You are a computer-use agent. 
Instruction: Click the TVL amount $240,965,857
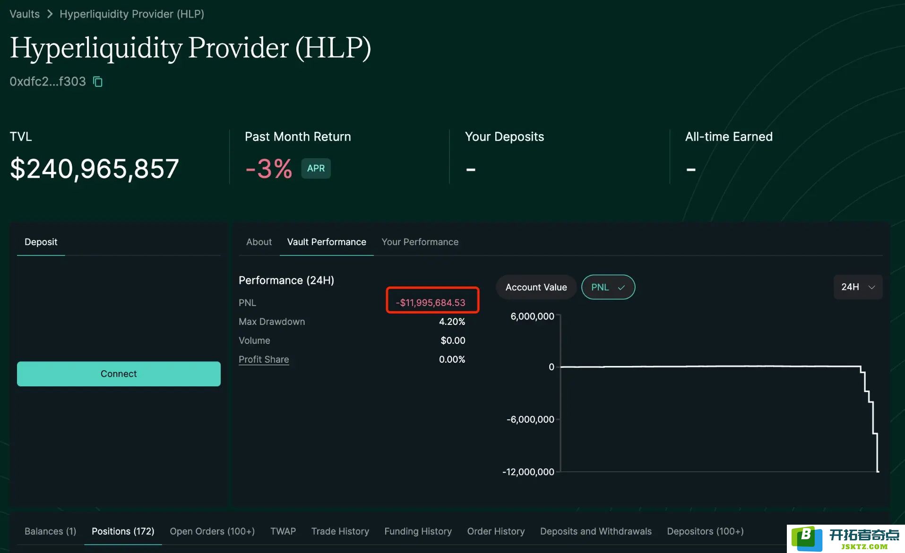94,169
